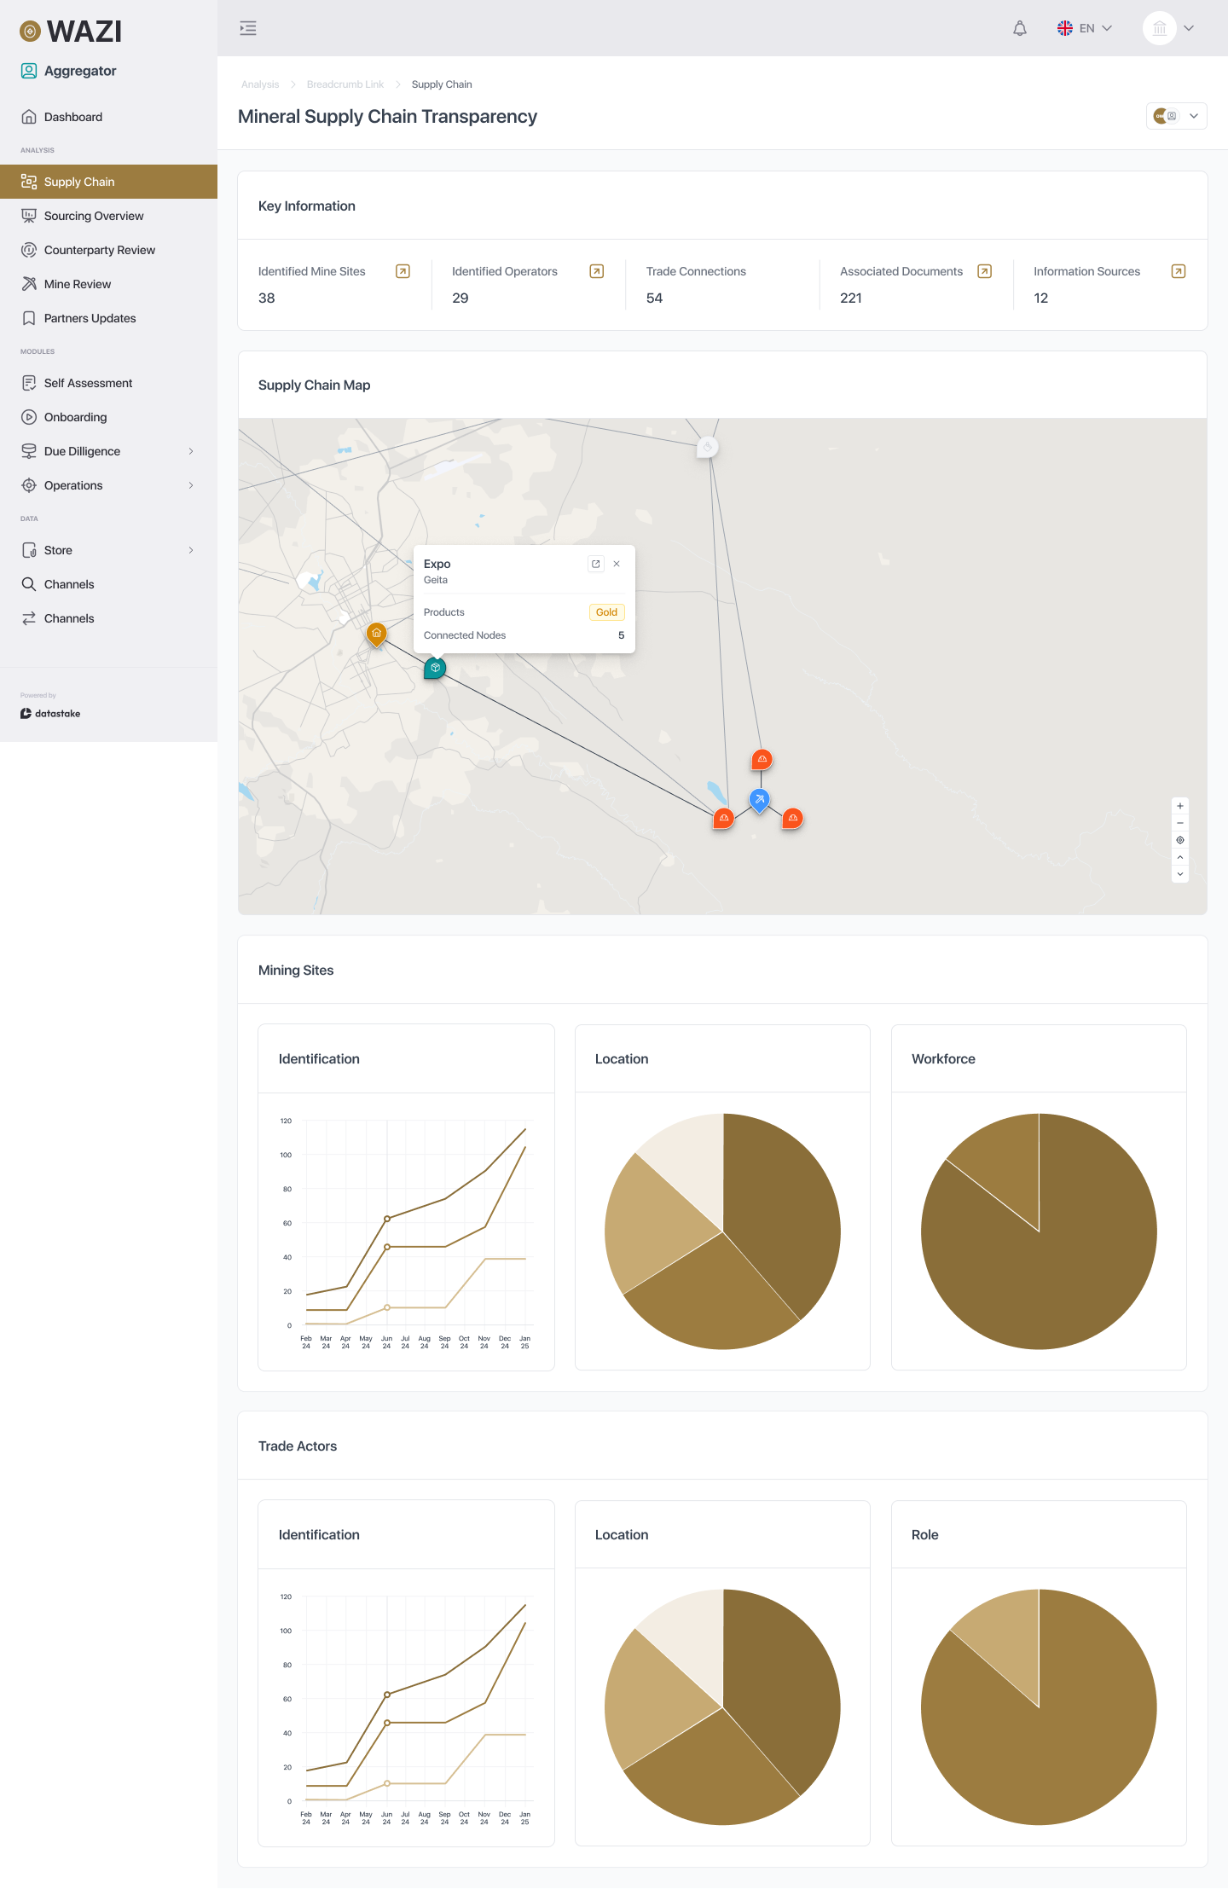Click the yellow home marker on map
Screen dimensions: 1228x1889
click(x=376, y=634)
